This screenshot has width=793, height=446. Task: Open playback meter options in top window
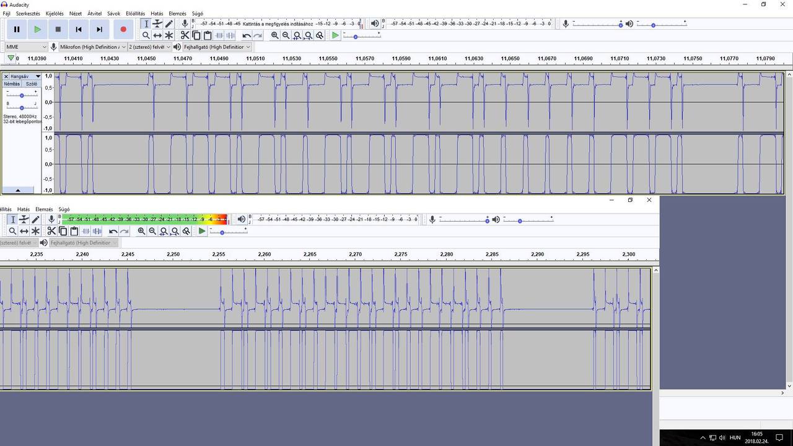[x=375, y=24]
